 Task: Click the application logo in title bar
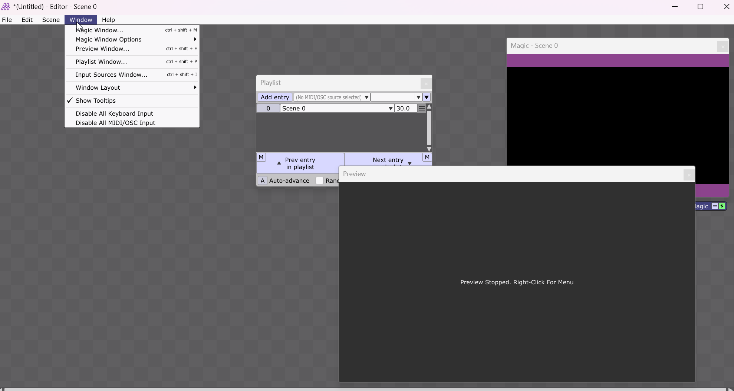tap(6, 7)
